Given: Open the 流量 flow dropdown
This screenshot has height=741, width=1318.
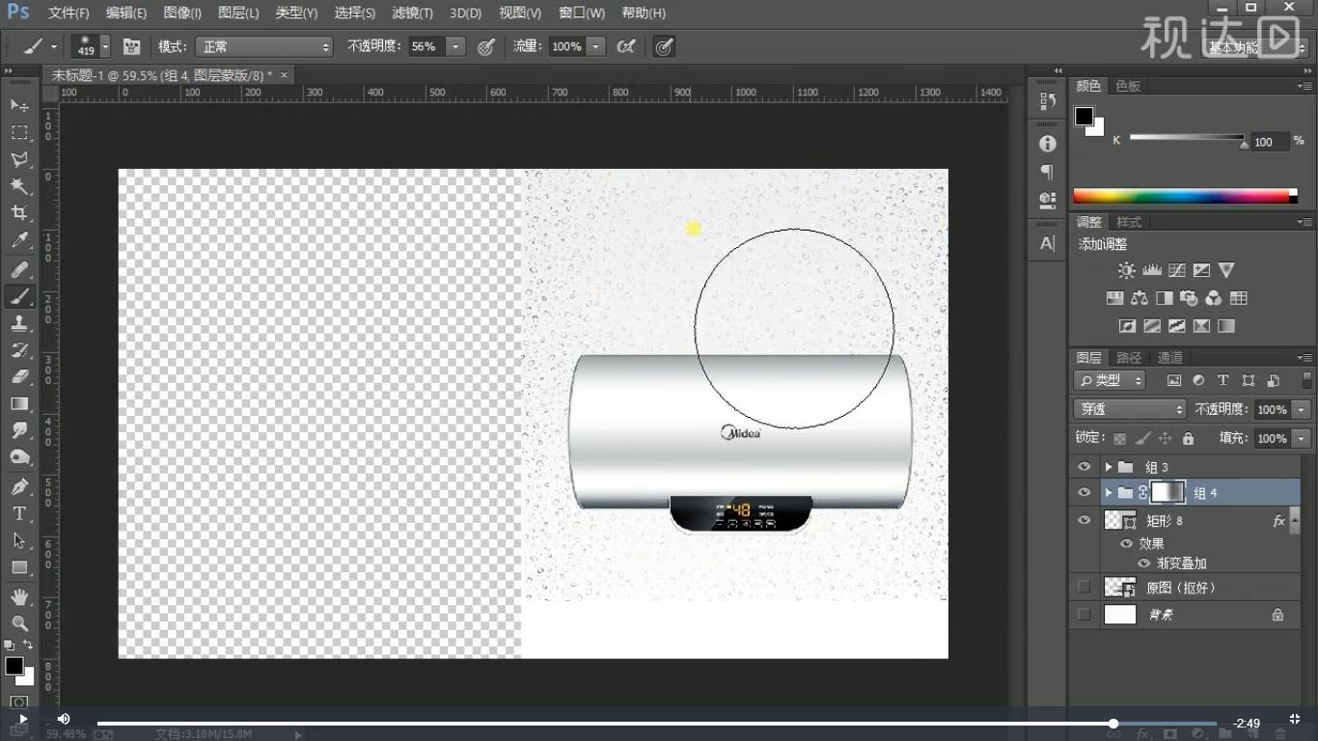Looking at the screenshot, I should pyautogui.click(x=596, y=46).
